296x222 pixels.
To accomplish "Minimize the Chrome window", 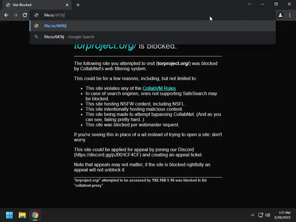I will point(262,4).
